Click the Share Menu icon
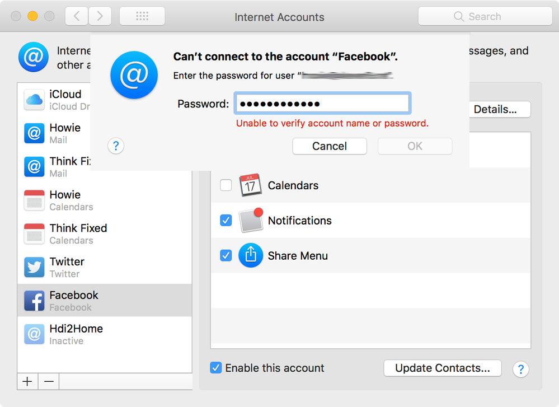Viewport: 559px width, 407px height. (251, 255)
